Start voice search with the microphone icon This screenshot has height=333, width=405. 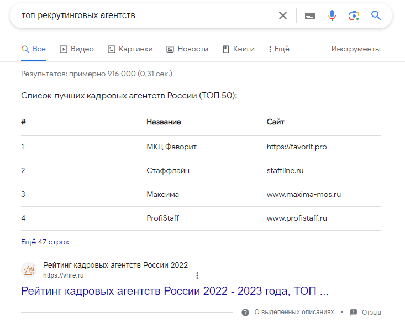pos(332,15)
